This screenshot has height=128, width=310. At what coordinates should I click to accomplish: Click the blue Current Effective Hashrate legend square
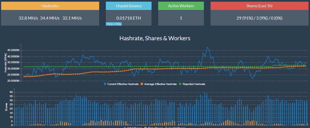105,84
